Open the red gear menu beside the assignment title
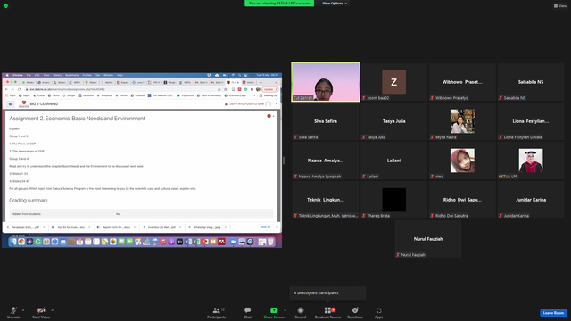This screenshot has width=571, height=321. [x=269, y=116]
